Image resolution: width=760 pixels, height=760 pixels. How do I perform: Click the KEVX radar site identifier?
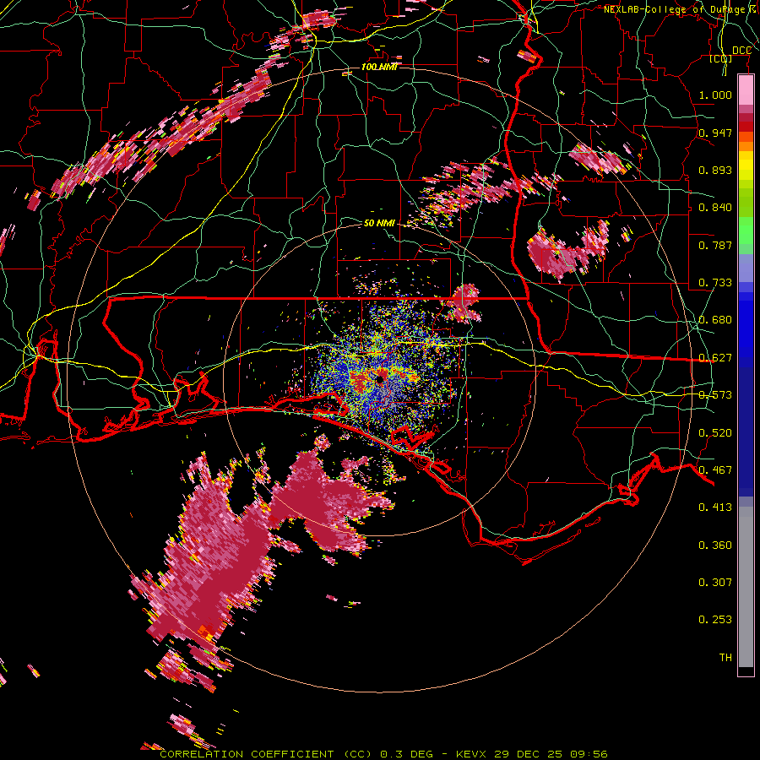click(471, 754)
